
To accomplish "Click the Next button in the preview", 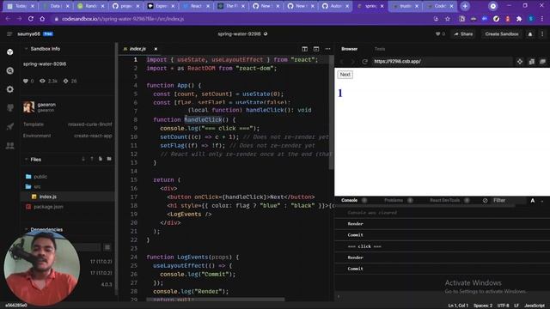I will [x=345, y=75].
